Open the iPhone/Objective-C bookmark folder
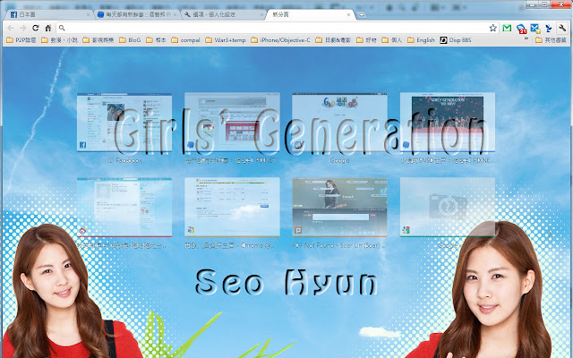Viewport: 573px width, 358px height. (280, 40)
